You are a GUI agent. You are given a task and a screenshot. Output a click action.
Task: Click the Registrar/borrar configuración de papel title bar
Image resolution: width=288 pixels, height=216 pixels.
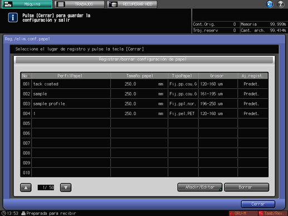click(x=144, y=59)
